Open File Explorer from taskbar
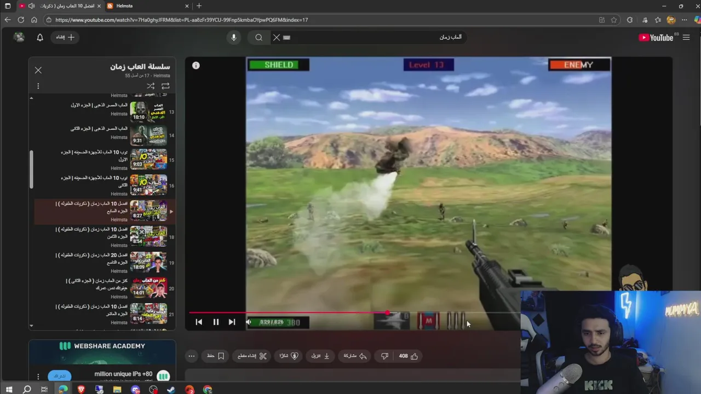The height and width of the screenshot is (394, 701). point(117,390)
